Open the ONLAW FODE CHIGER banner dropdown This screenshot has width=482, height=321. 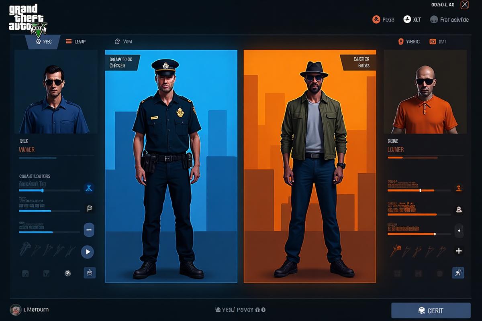pyautogui.click(x=120, y=63)
